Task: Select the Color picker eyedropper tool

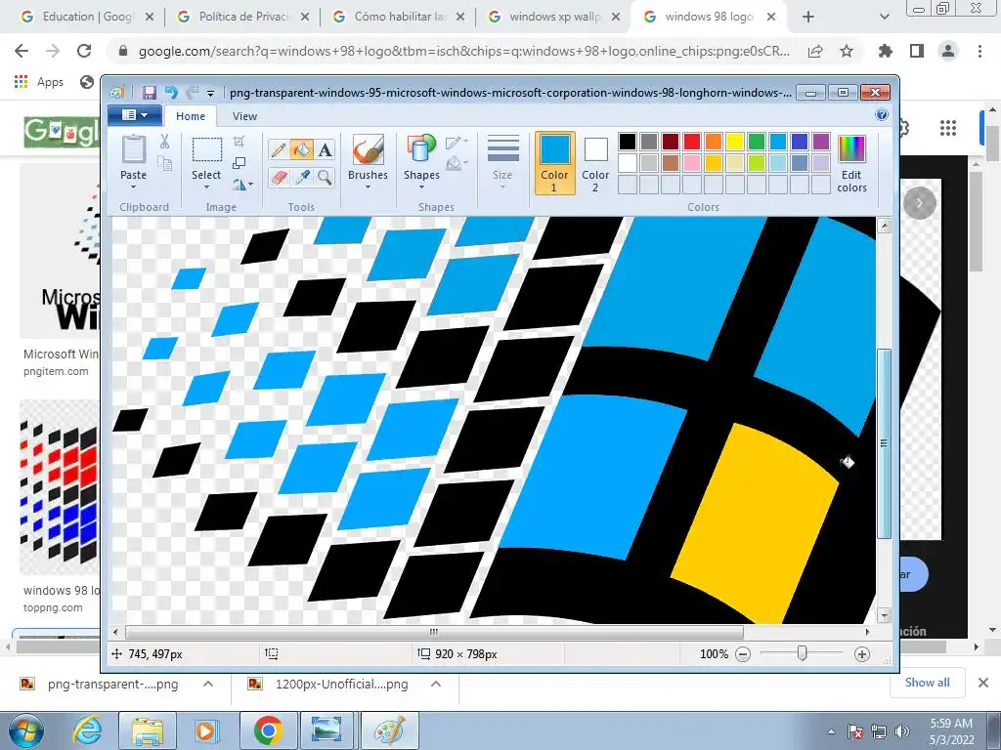Action: pos(301,177)
